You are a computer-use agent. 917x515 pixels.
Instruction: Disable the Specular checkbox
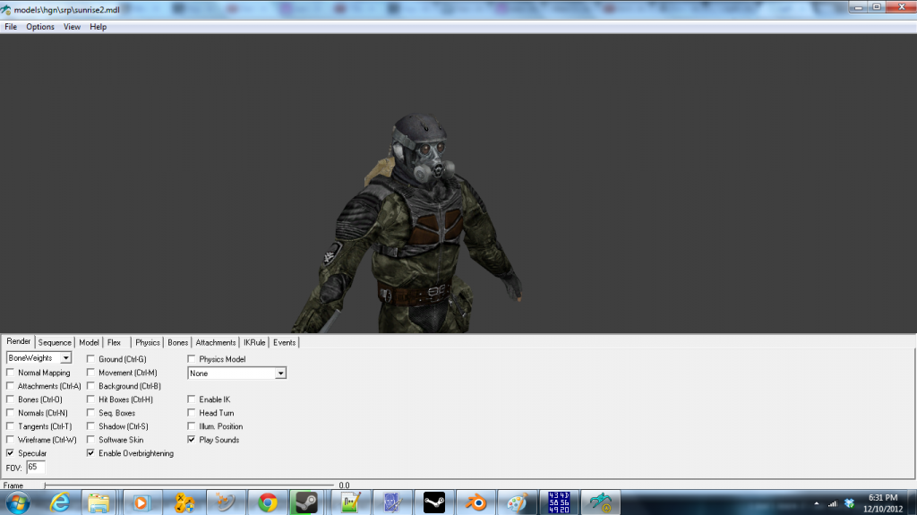[x=11, y=453]
